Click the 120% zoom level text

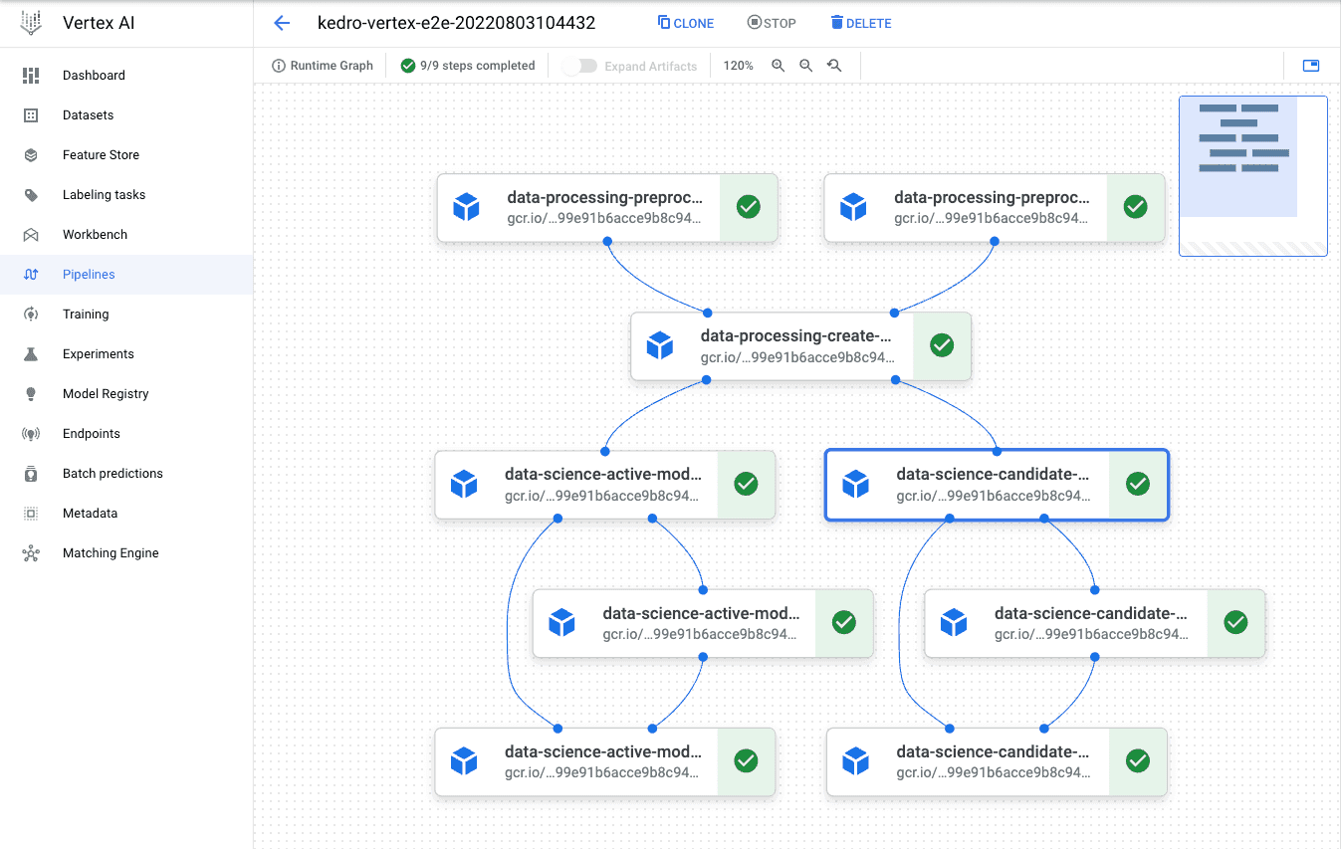coord(738,66)
